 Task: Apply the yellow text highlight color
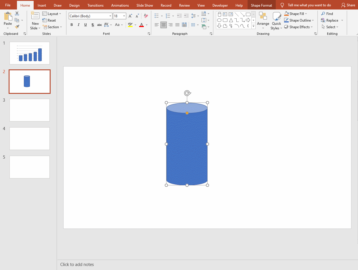coord(130,25)
